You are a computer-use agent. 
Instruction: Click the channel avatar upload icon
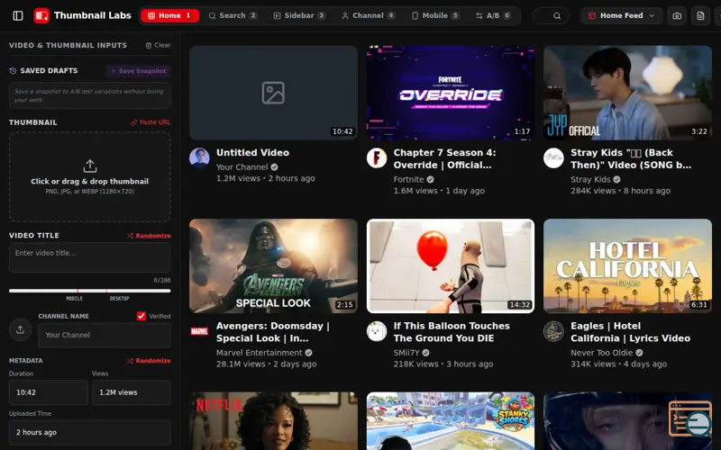click(x=20, y=329)
